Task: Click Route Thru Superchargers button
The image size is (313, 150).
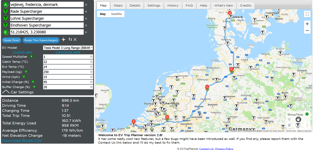Action: click(x=41, y=40)
